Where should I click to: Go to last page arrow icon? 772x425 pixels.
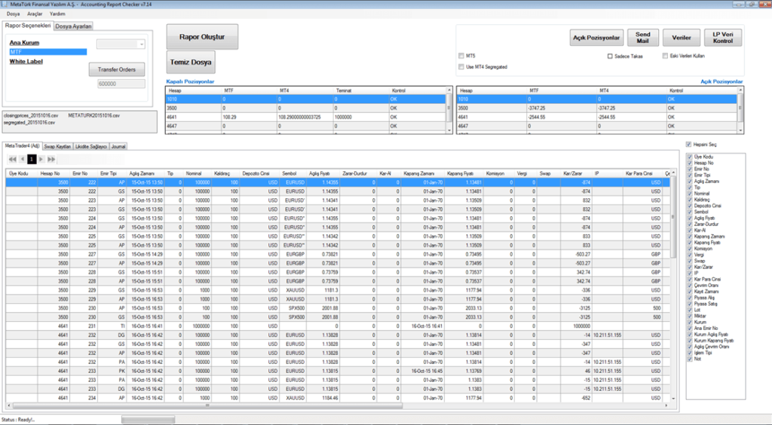click(x=51, y=160)
